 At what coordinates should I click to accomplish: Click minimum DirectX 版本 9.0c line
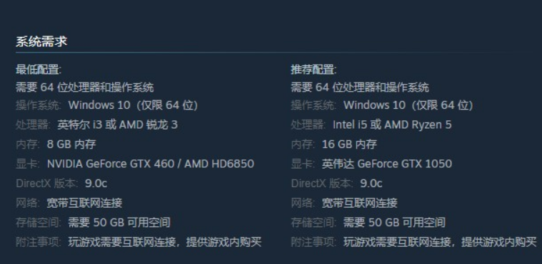[x=61, y=184]
